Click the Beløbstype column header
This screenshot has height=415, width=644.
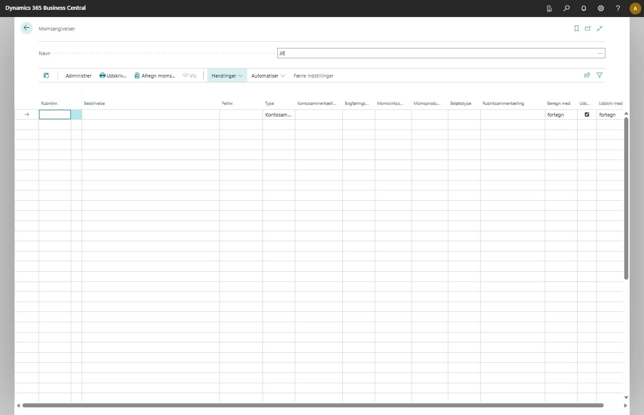(461, 104)
